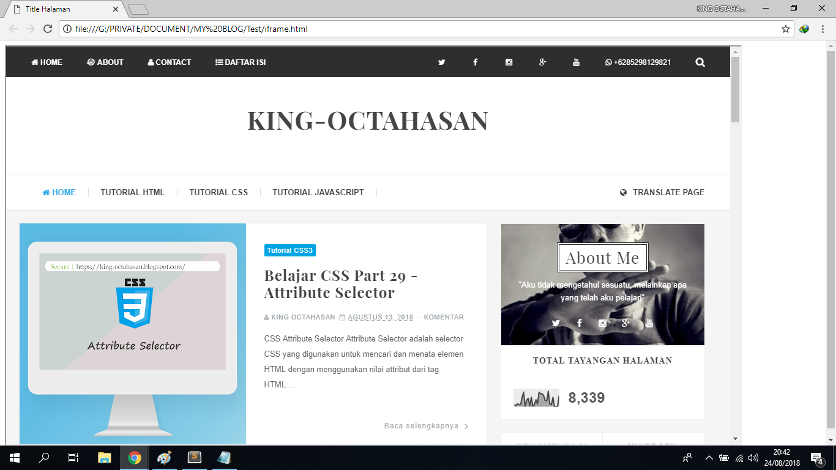This screenshot has width=836, height=470.
Task: Click the Instagram icon in the dark header
Action: [509, 62]
